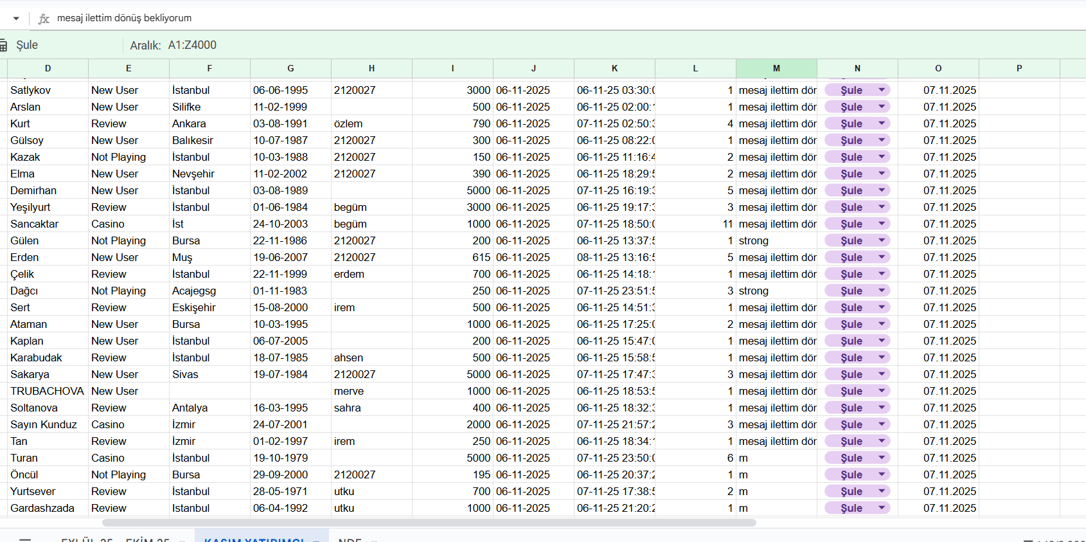Viewport: 1086px width, 542px height.
Task: Click the Casino cell in Sancaktar row
Action: (x=129, y=224)
